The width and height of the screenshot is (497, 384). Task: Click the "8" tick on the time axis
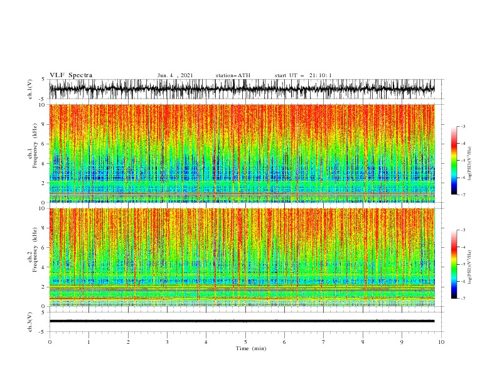pyautogui.click(x=363, y=342)
